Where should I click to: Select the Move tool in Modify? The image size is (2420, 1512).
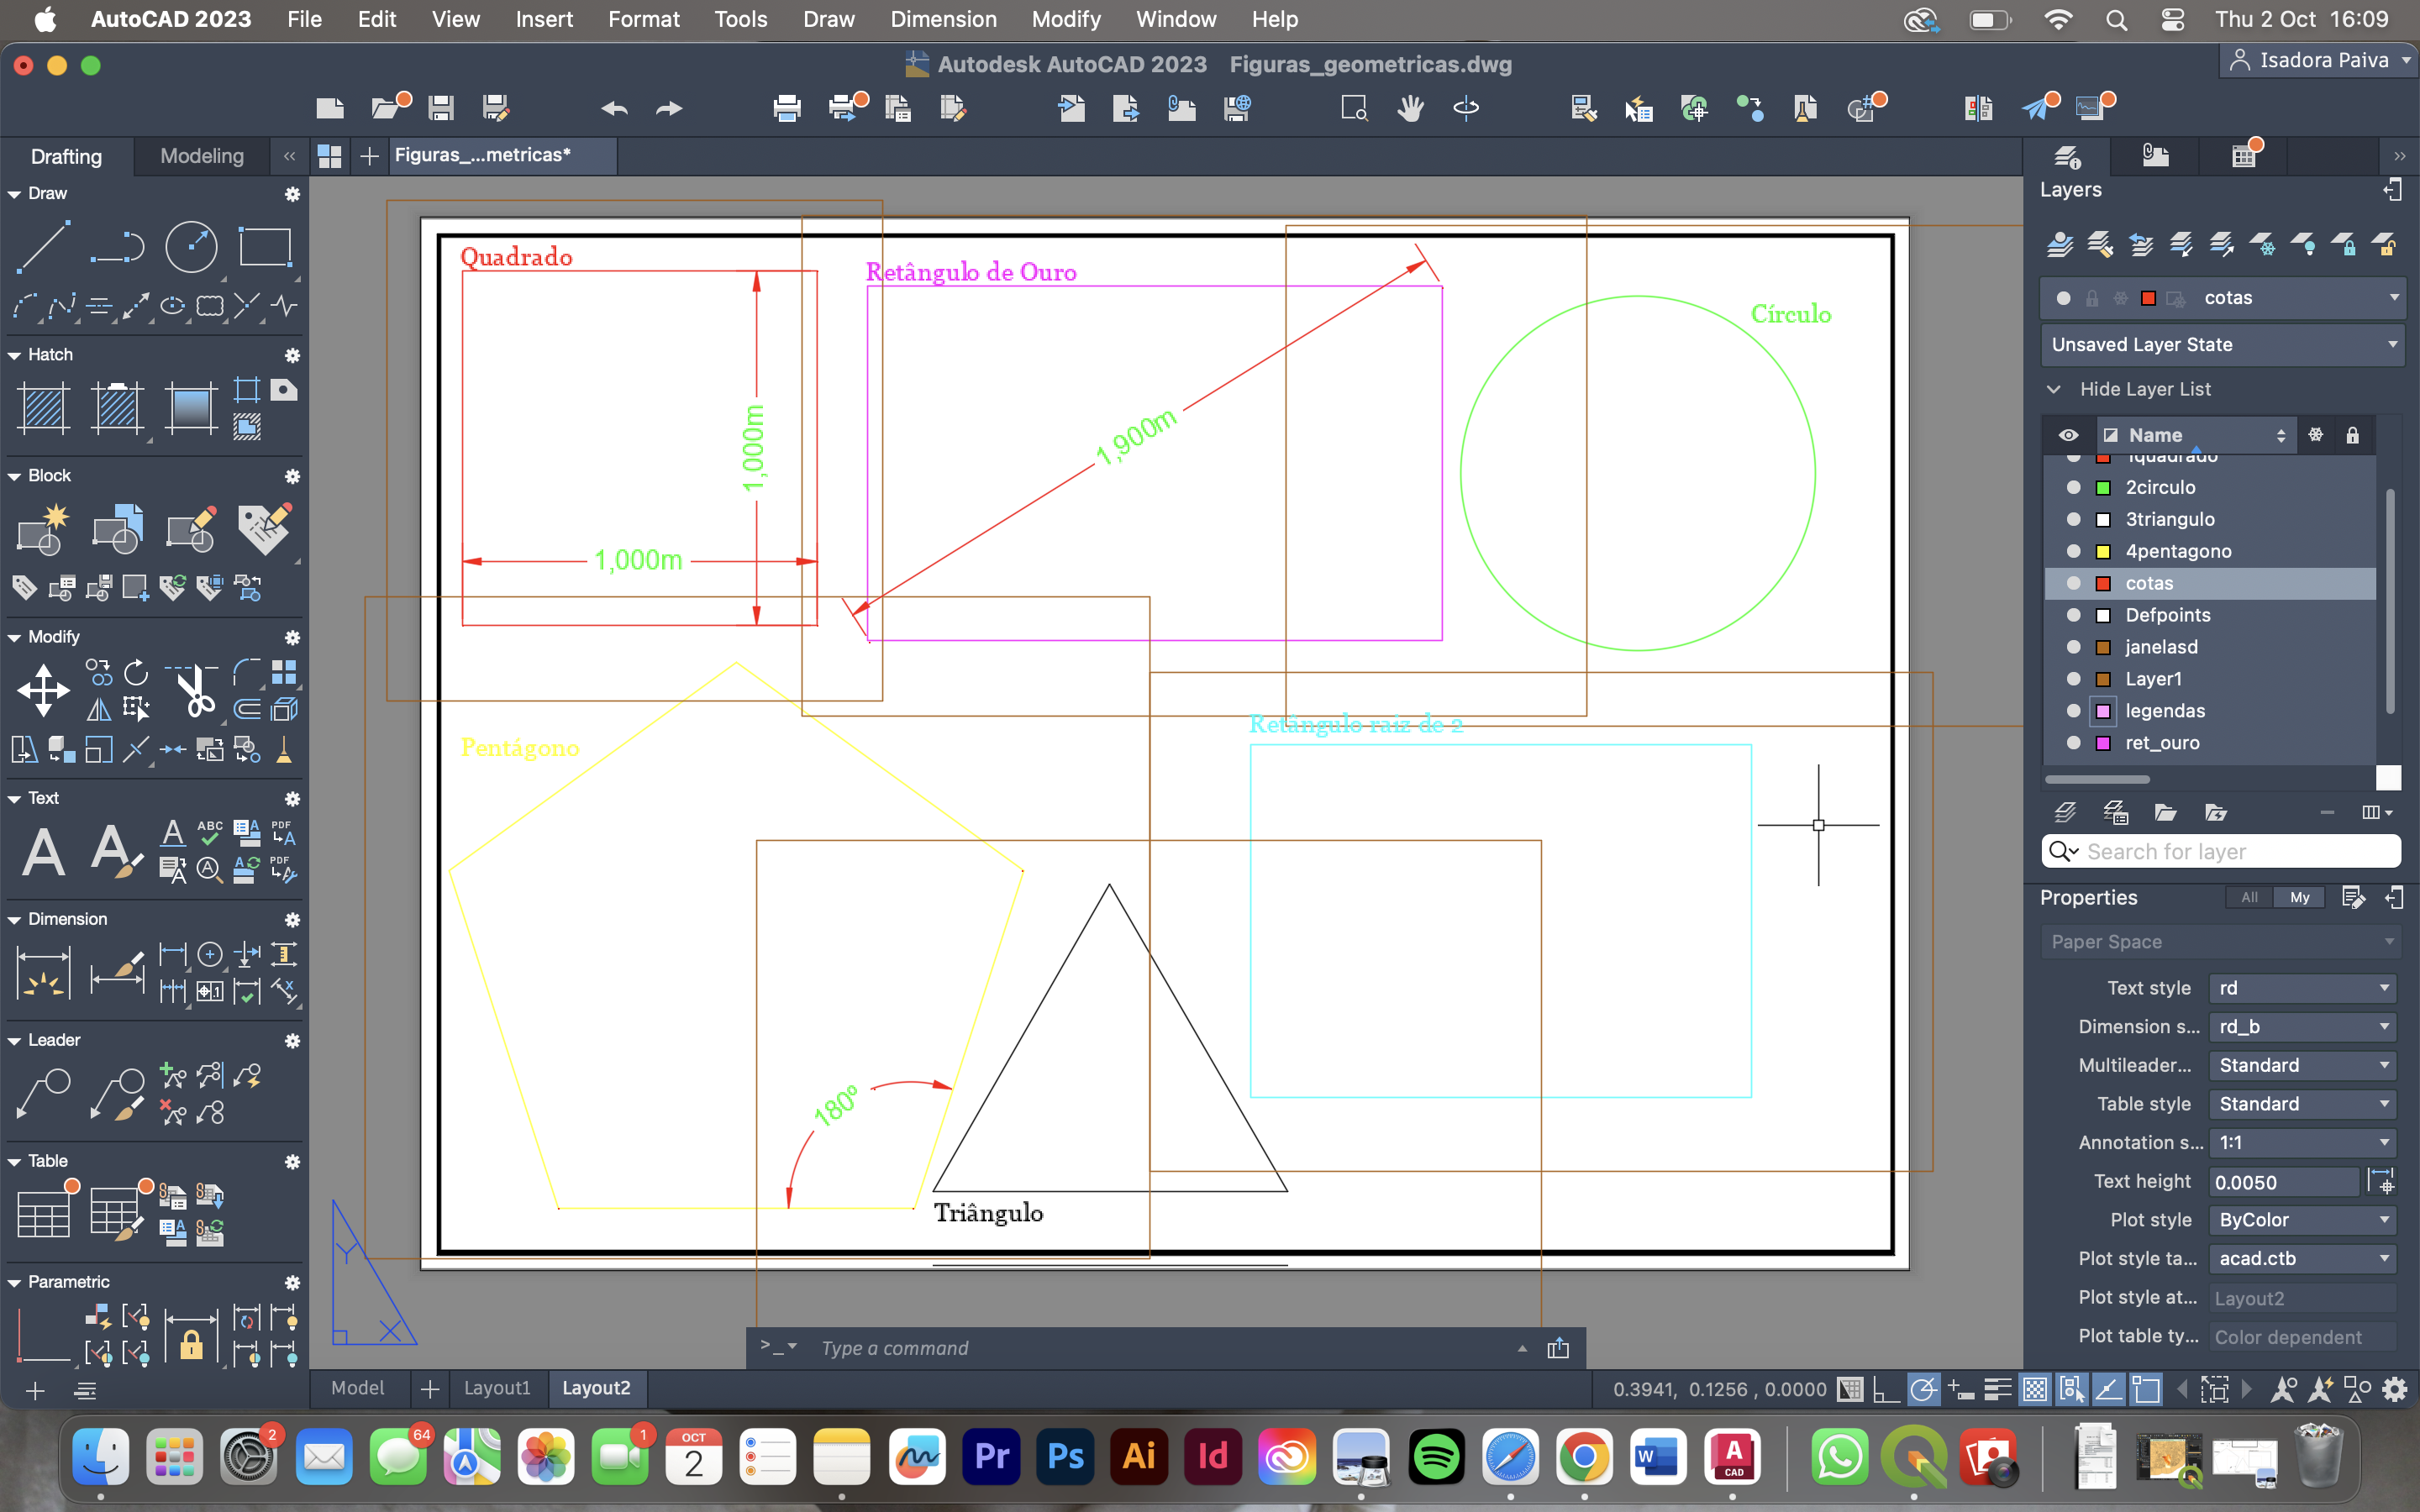(44, 690)
